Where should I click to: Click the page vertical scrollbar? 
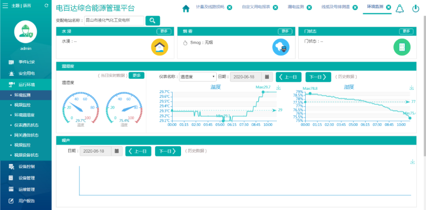(424, 87)
